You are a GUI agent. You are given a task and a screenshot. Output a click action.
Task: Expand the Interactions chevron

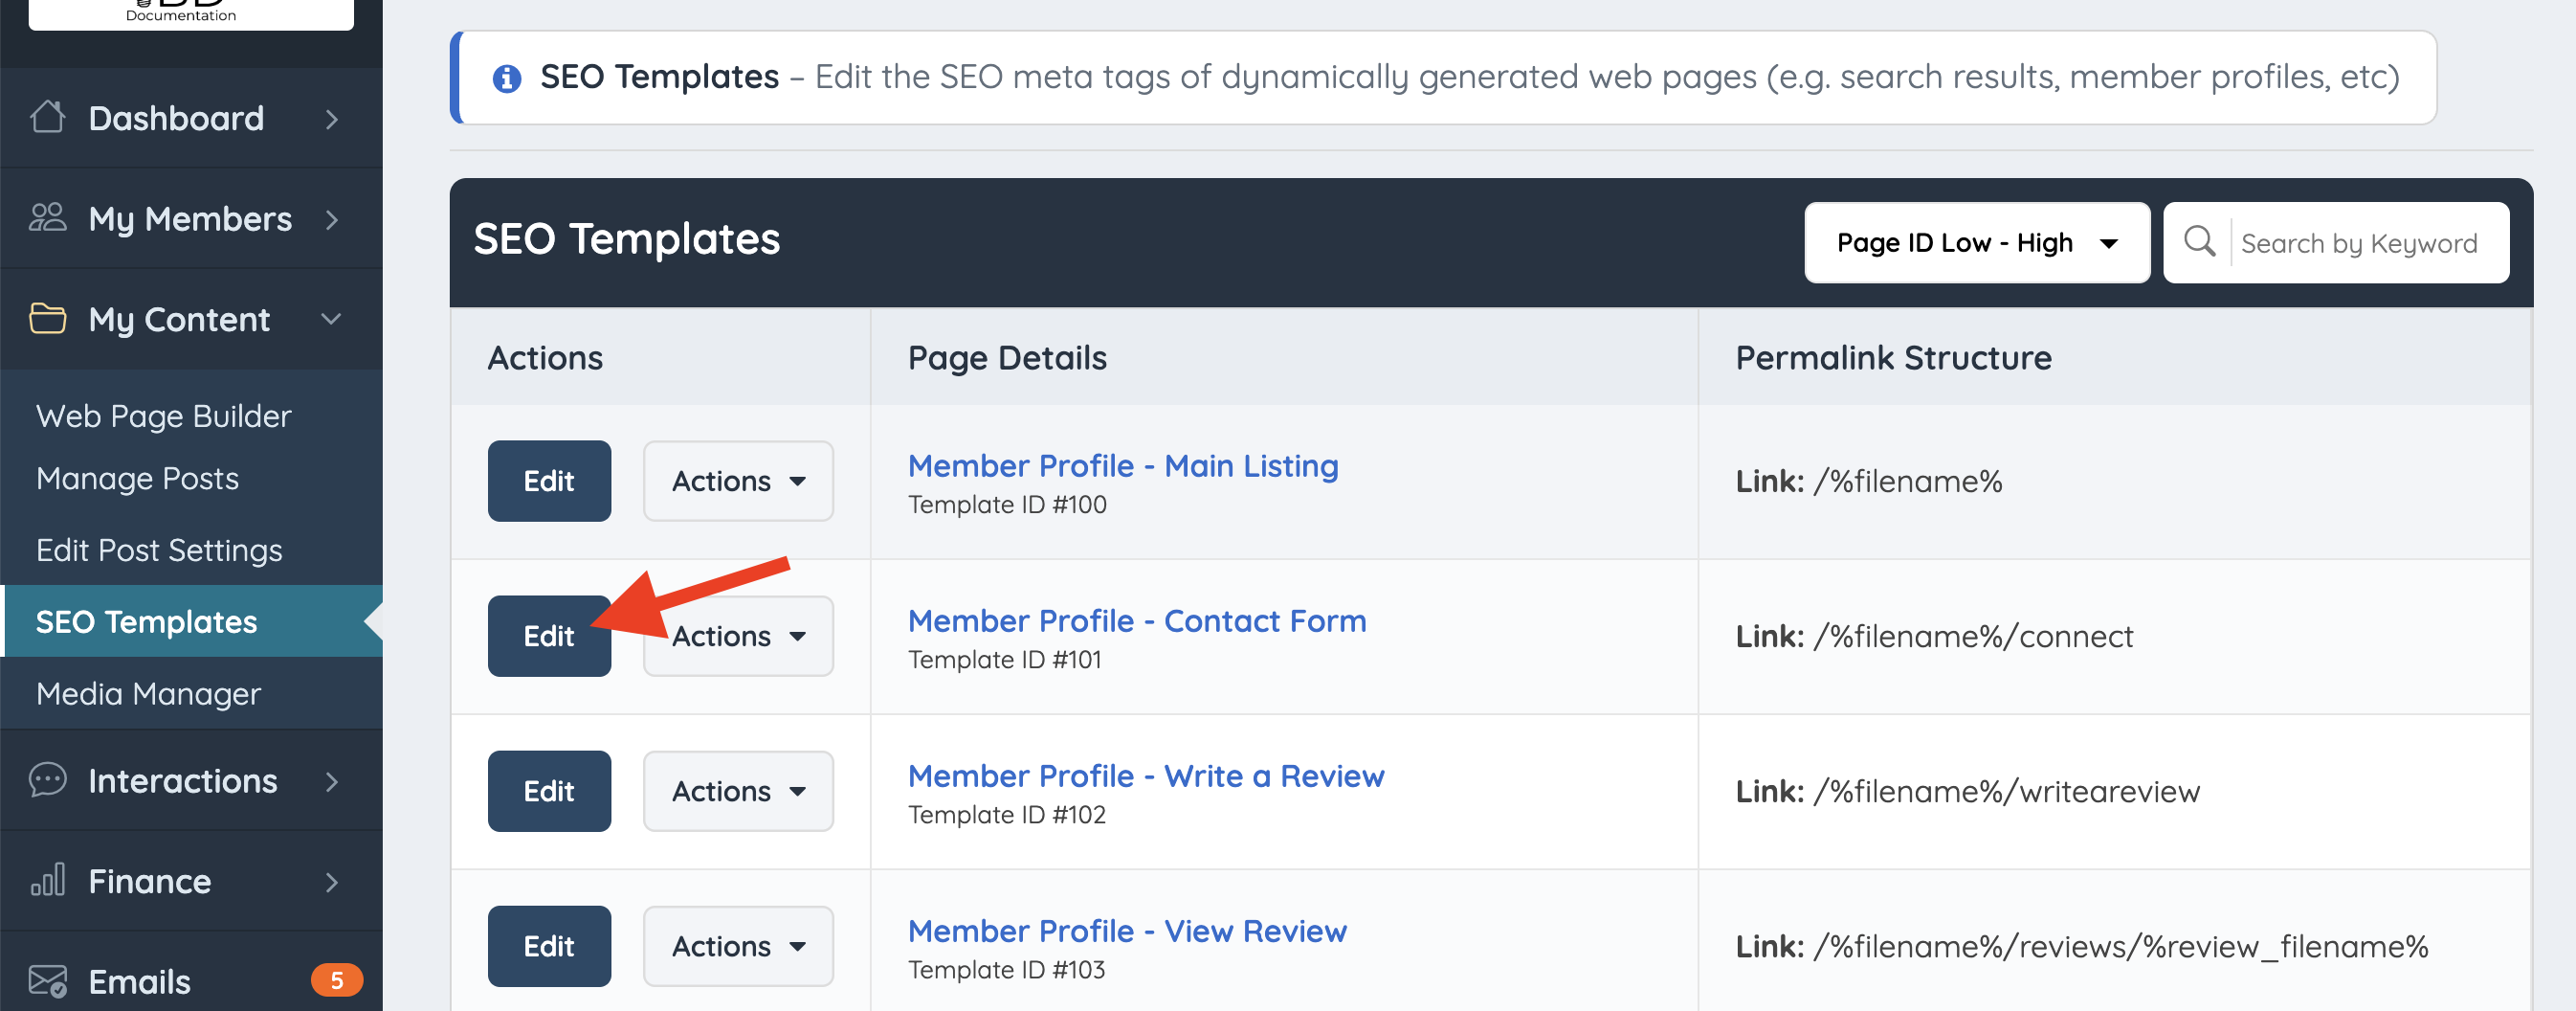[x=332, y=781]
